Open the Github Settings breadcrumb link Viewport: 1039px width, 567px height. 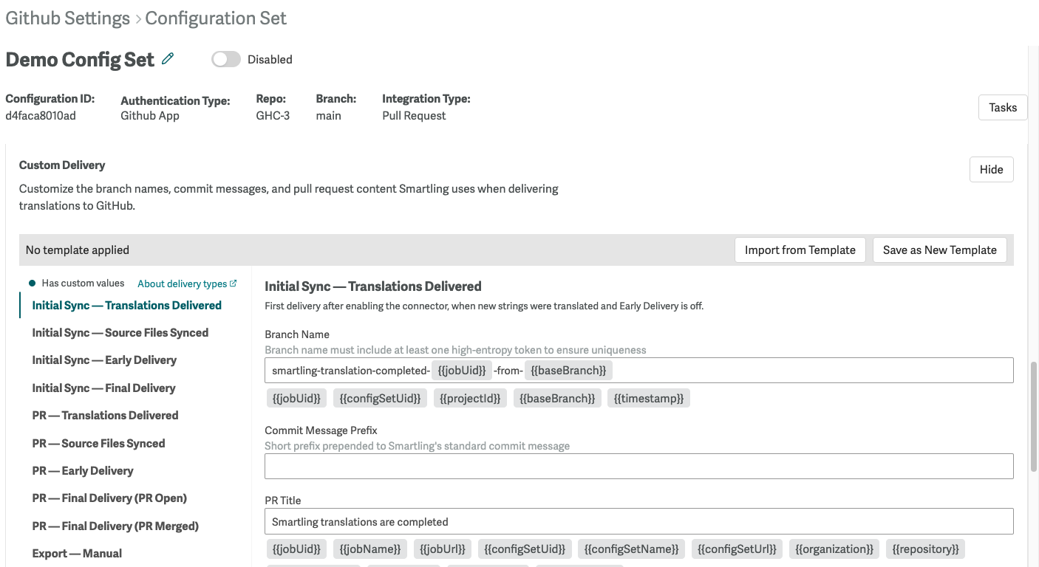67,18
